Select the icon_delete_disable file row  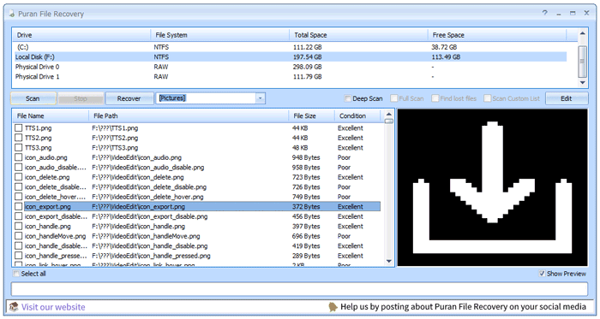point(197,187)
